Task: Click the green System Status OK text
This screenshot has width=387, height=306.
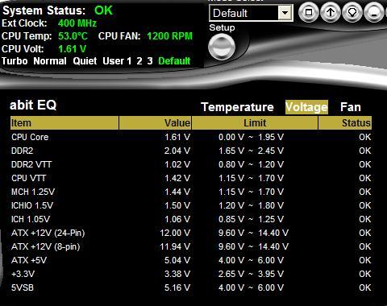Action: pyautogui.click(x=103, y=10)
